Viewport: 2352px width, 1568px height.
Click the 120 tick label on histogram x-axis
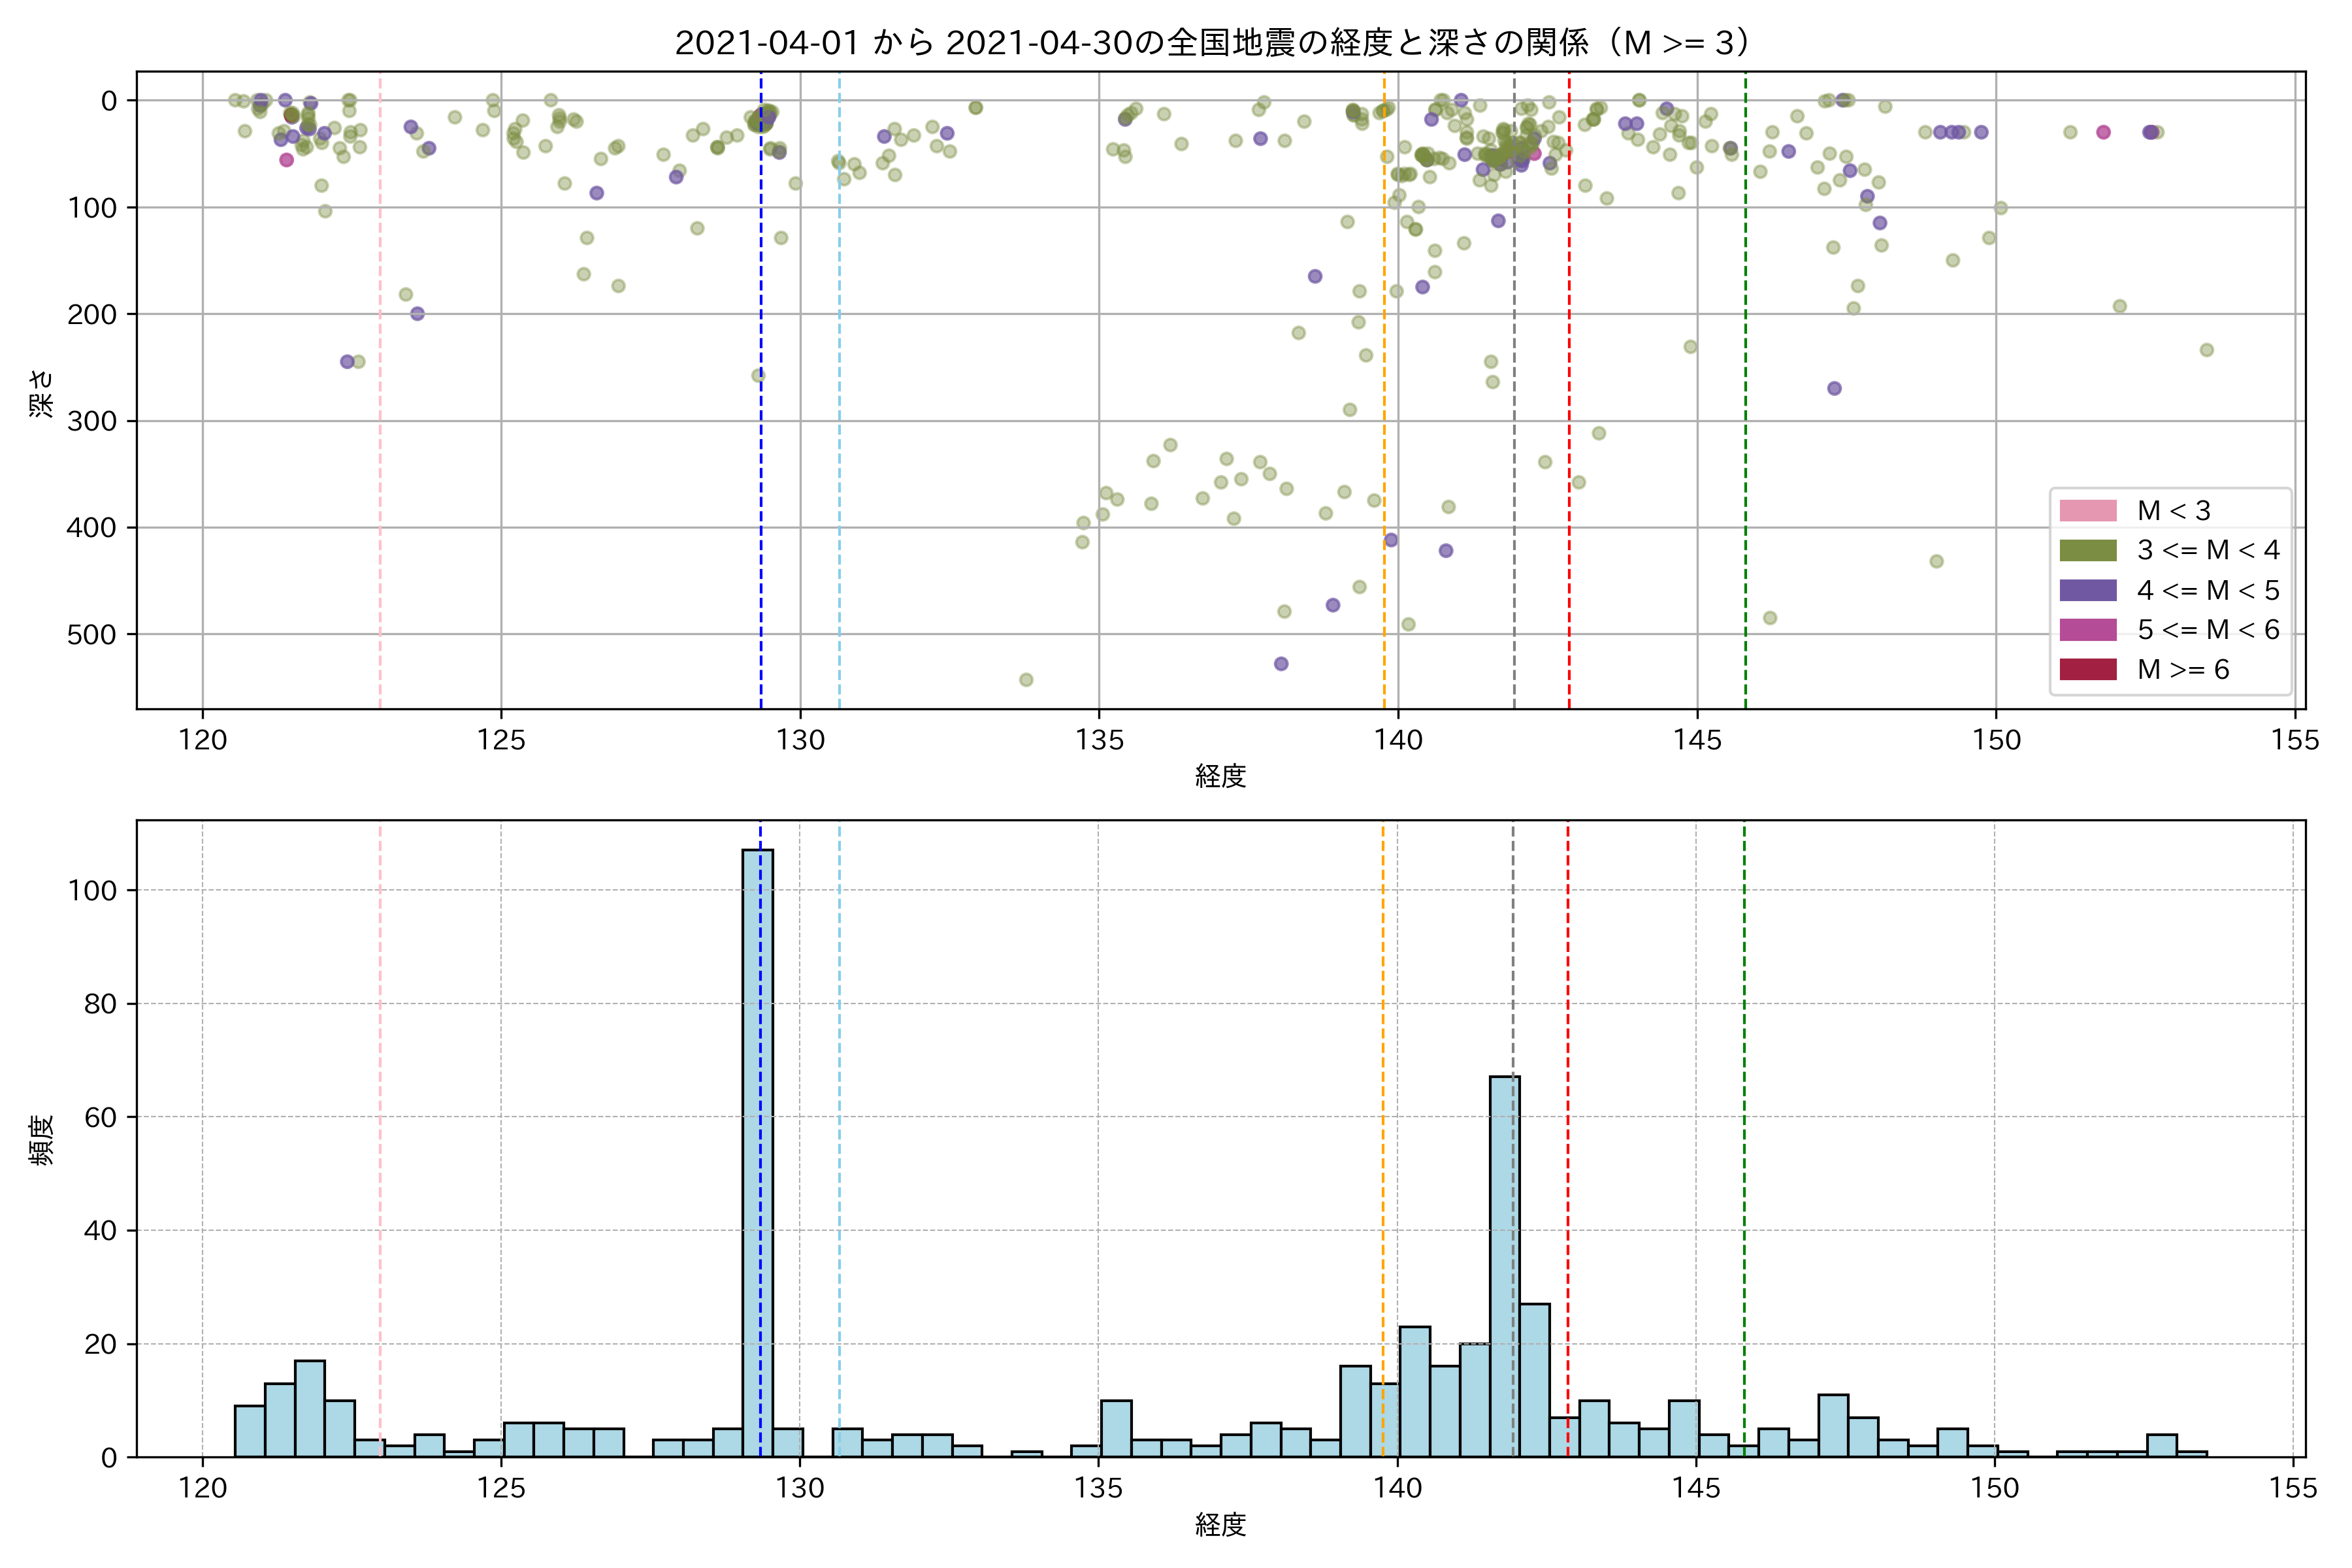[x=203, y=1488]
